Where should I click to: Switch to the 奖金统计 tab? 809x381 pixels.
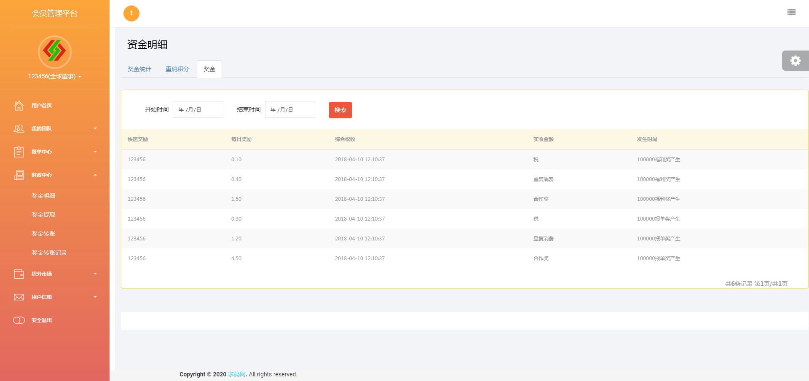(x=139, y=69)
